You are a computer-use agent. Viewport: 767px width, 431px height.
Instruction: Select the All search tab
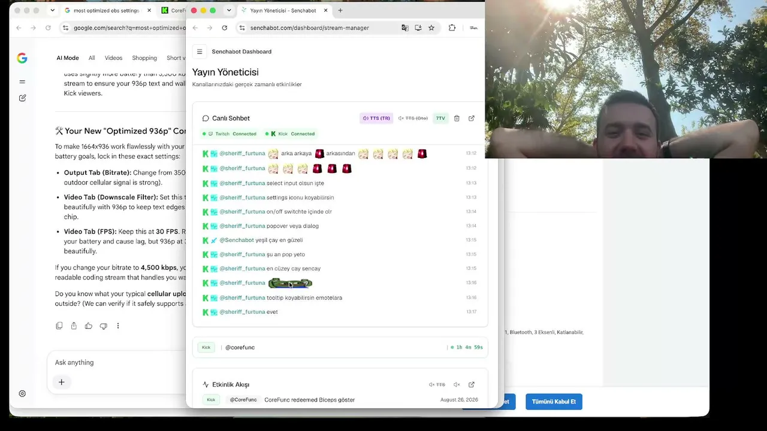tap(92, 58)
